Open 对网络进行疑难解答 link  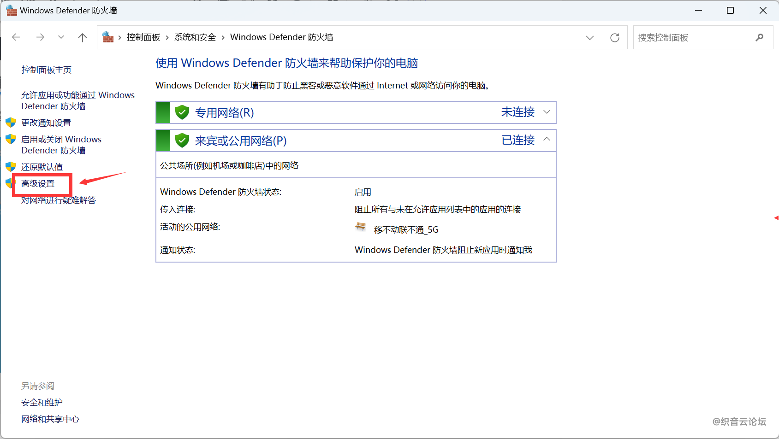tap(59, 200)
